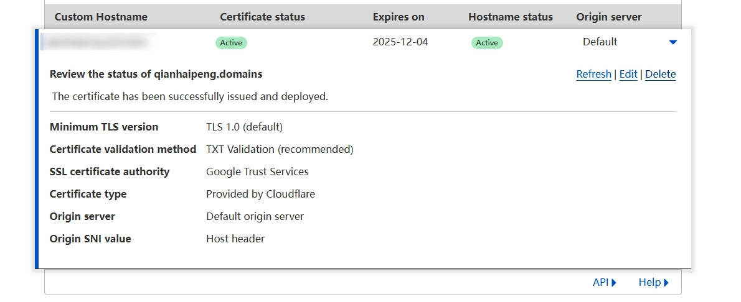741x302 pixels.
Task: Click the Active badge under Hostname status
Action: click(x=487, y=42)
